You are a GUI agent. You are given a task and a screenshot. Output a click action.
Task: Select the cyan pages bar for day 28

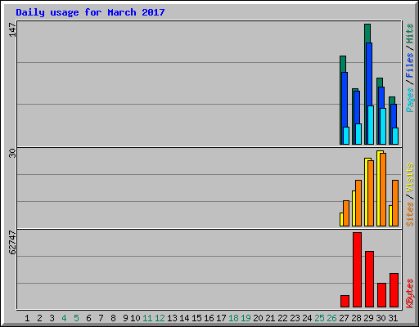click(x=358, y=134)
